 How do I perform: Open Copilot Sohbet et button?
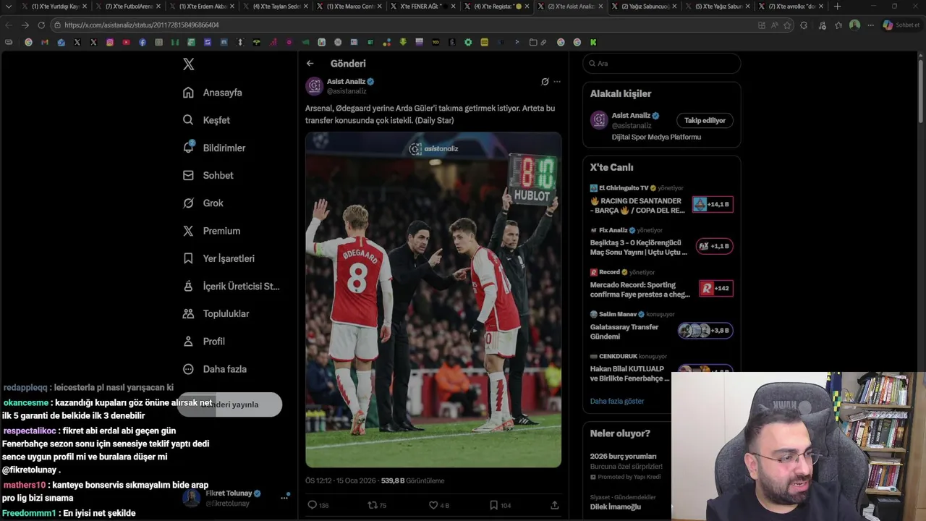901,25
